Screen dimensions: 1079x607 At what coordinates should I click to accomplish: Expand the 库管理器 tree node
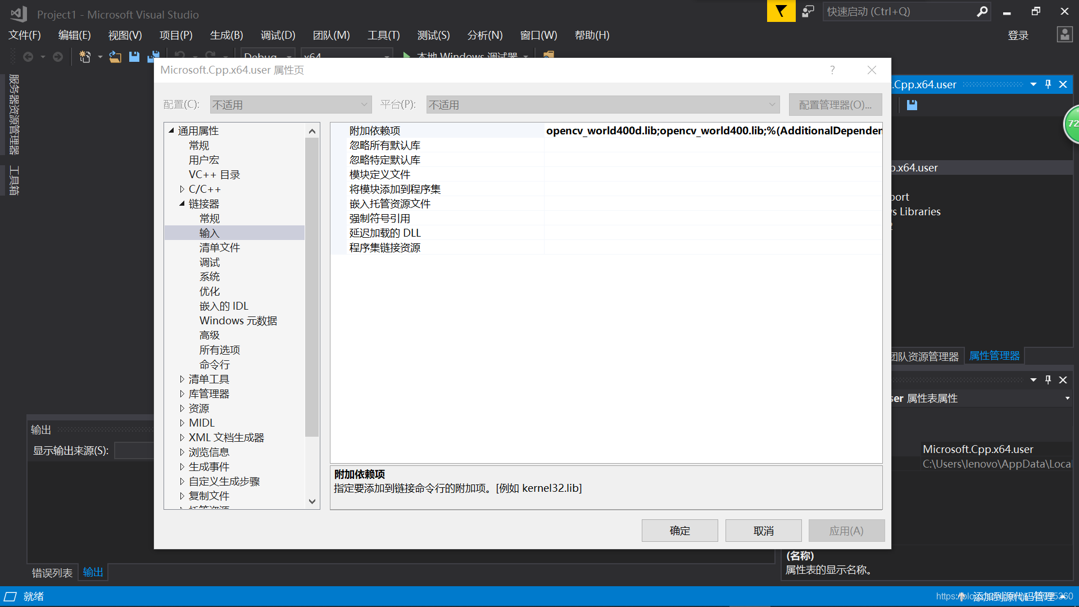click(182, 394)
